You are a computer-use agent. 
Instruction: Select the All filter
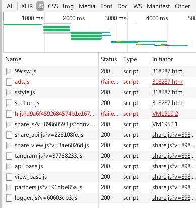tap(10, 6)
